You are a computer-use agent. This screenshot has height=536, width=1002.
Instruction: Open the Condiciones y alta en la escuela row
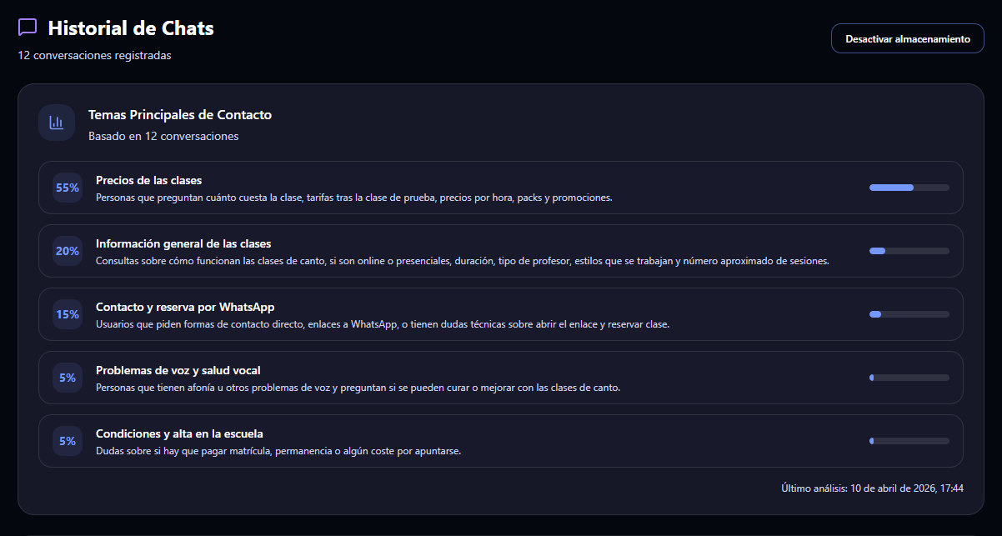pyautogui.click(x=500, y=441)
